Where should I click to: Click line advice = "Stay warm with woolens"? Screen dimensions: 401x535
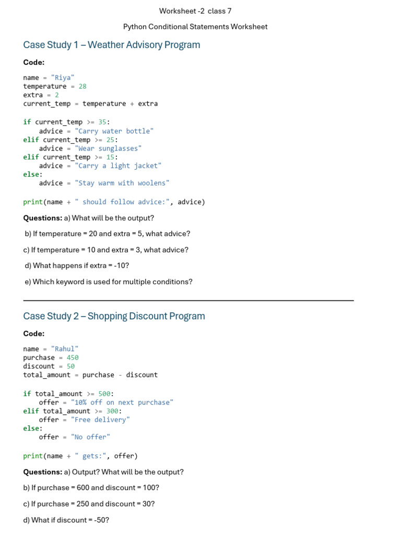pos(104,183)
